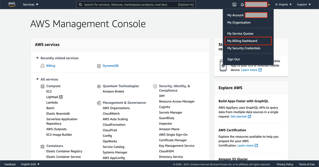Open the CloudFormation service link
The image size is (319, 167).
point(114,125)
